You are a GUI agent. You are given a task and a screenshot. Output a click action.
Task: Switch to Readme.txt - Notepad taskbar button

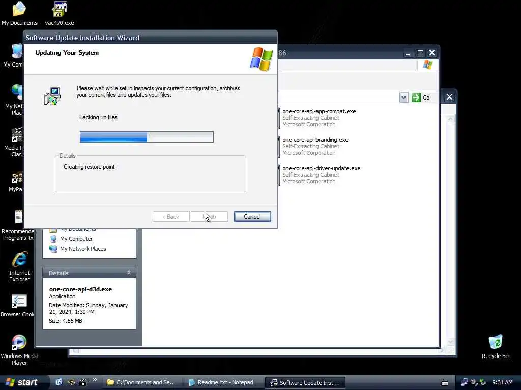pos(222,382)
